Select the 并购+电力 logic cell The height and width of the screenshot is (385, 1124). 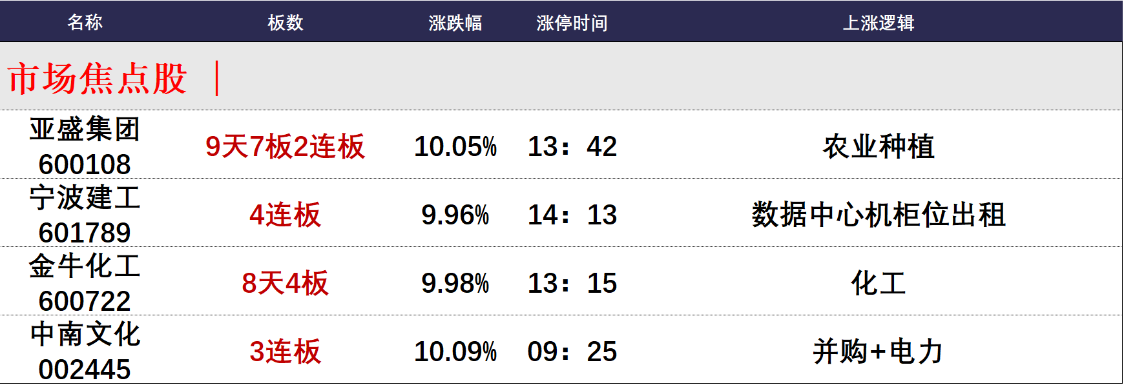pyautogui.click(x=878, y=351)
